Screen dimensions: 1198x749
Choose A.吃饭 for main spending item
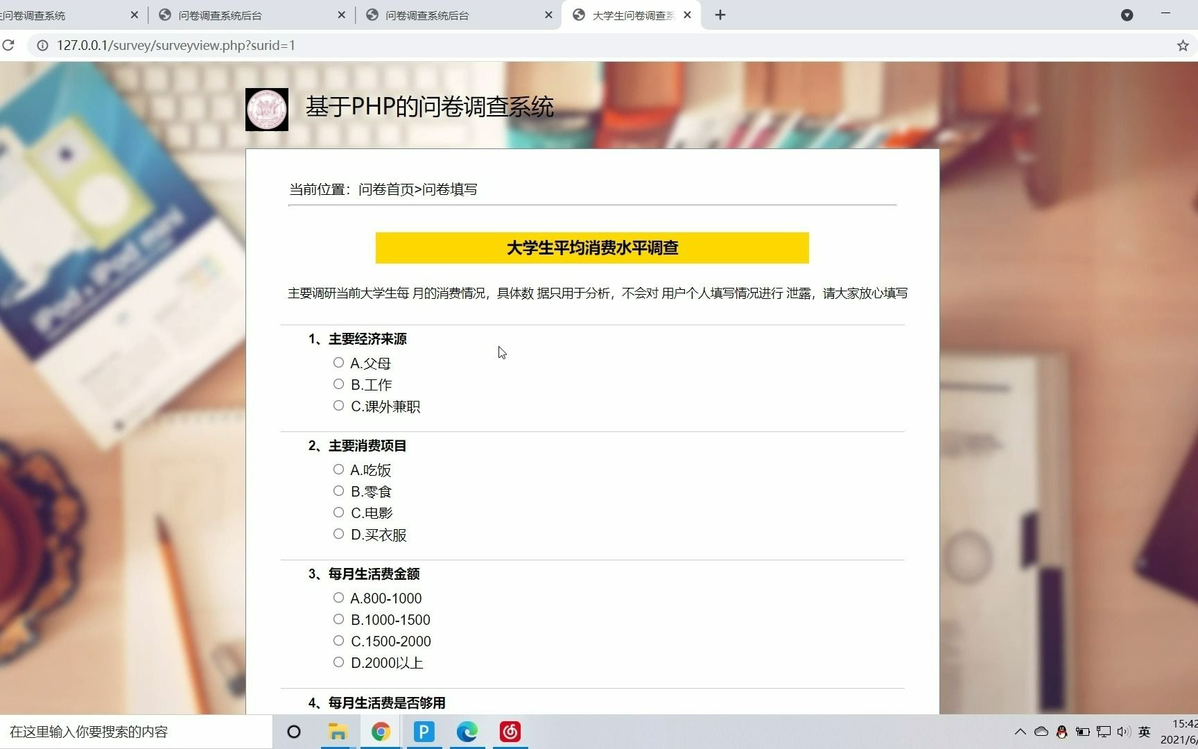coord(338,470)
